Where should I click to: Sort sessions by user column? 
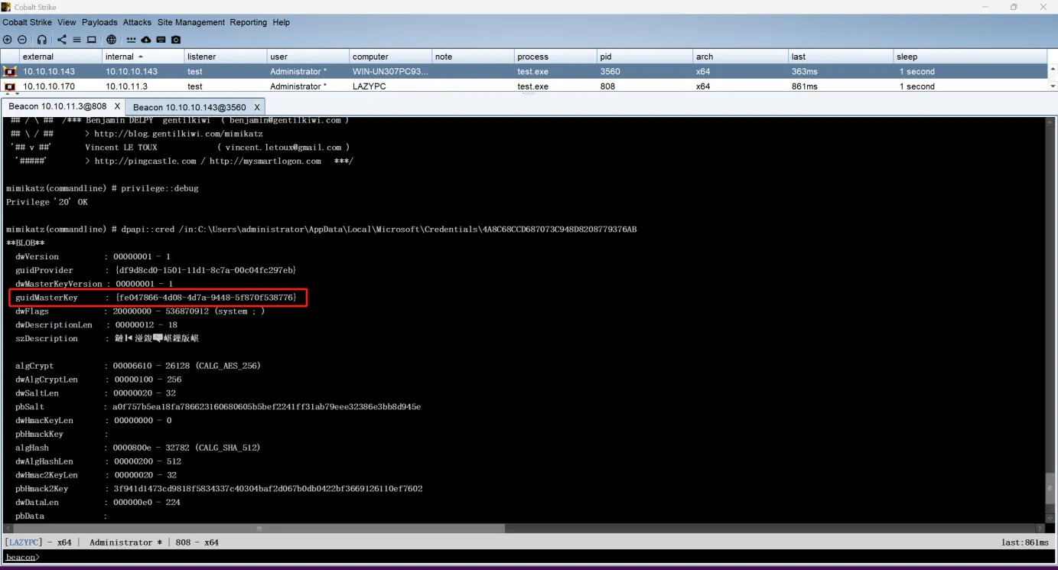308,57
